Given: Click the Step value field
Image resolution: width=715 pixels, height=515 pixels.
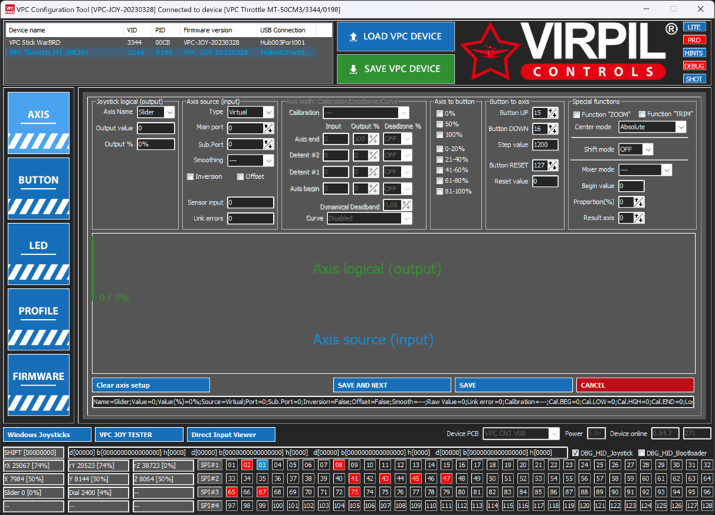Looking at the screenshot, I should [545, 145].
